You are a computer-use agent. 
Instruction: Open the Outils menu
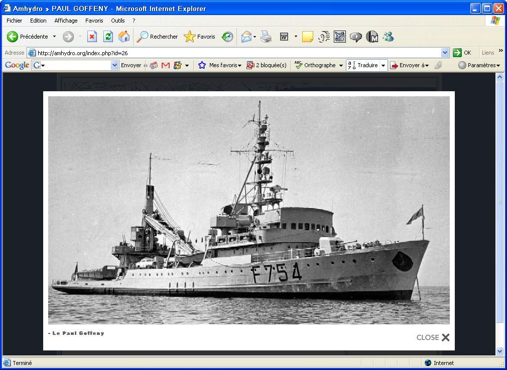(118, 21)
